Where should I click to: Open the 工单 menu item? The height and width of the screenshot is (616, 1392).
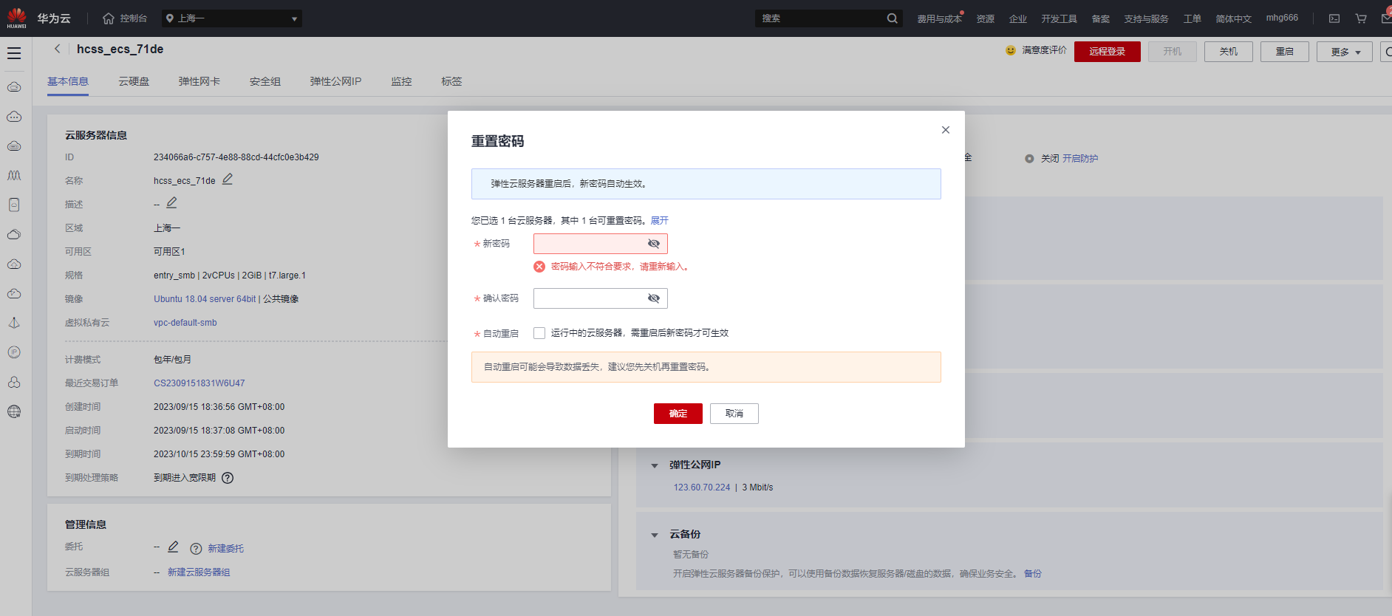pyautogui.click(x=1193, y=18)
